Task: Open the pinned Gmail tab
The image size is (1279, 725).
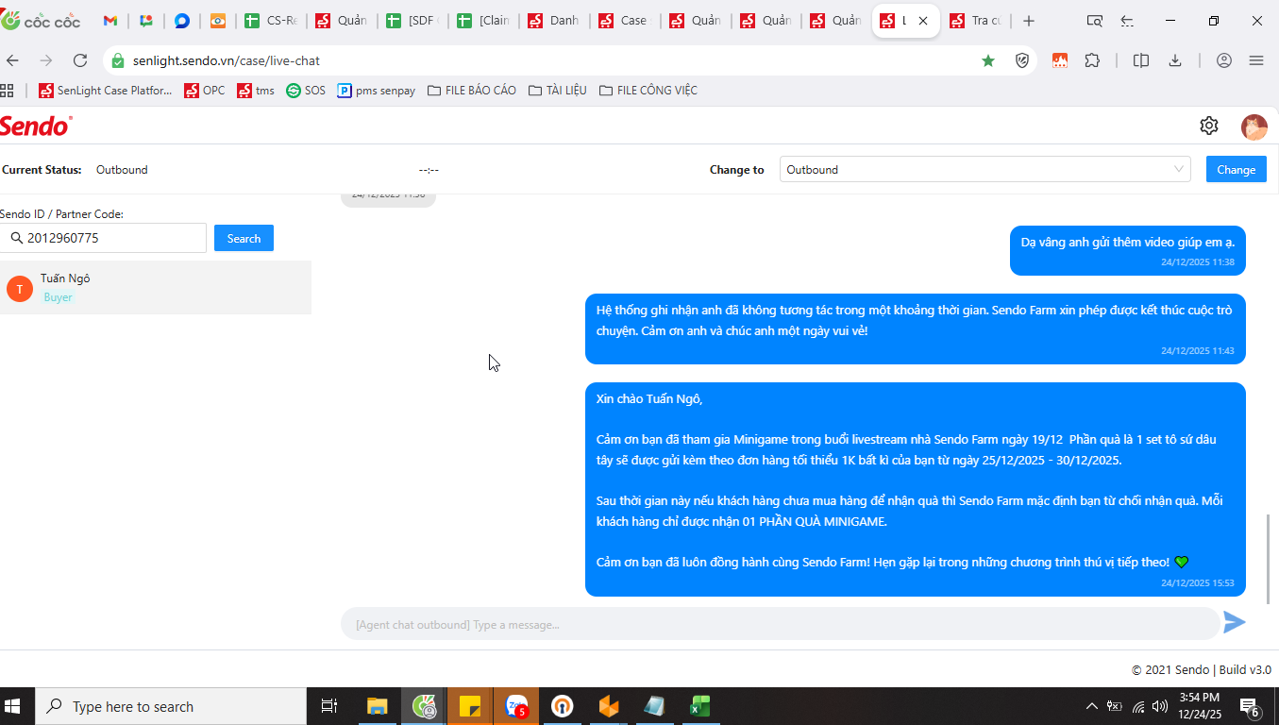Action: click(109, 20)
